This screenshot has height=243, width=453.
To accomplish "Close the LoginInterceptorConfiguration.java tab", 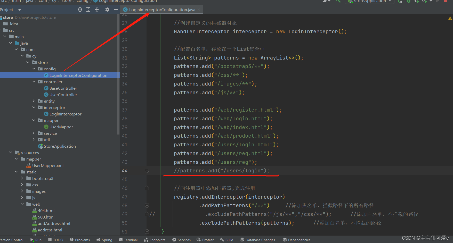I will (199, 10).
